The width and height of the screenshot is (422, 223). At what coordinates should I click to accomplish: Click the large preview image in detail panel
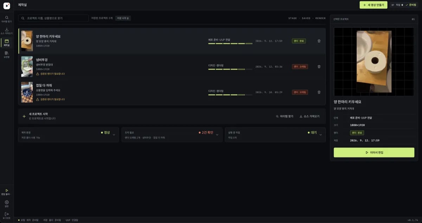point(374,62)
